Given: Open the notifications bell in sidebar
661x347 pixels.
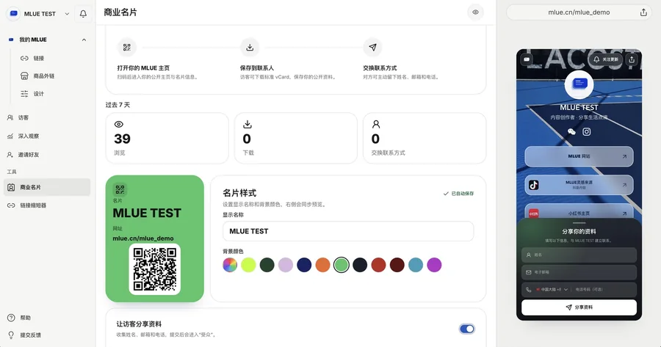Looking at the screenshot, I should [83, 13].
